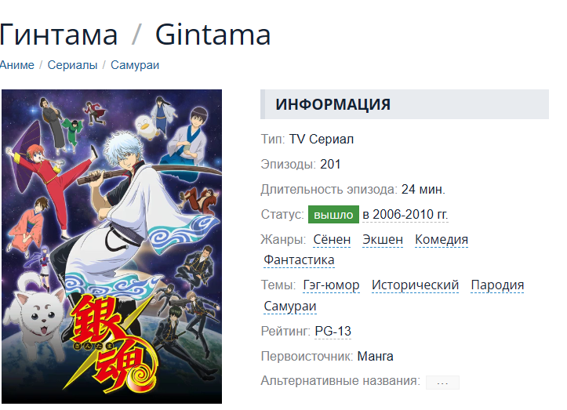The image size is (567, 410).
Task: Open the Фантастика genre tag
Action: (299, 260)
